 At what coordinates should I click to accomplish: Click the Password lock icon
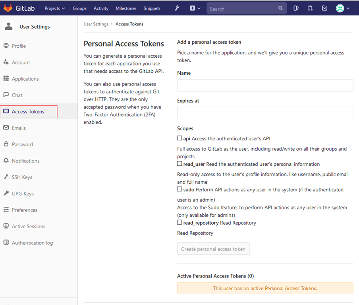(6, 144)
